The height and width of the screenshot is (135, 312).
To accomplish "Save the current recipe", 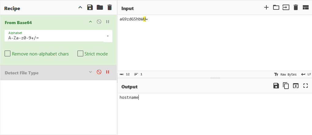I will 90,8.
